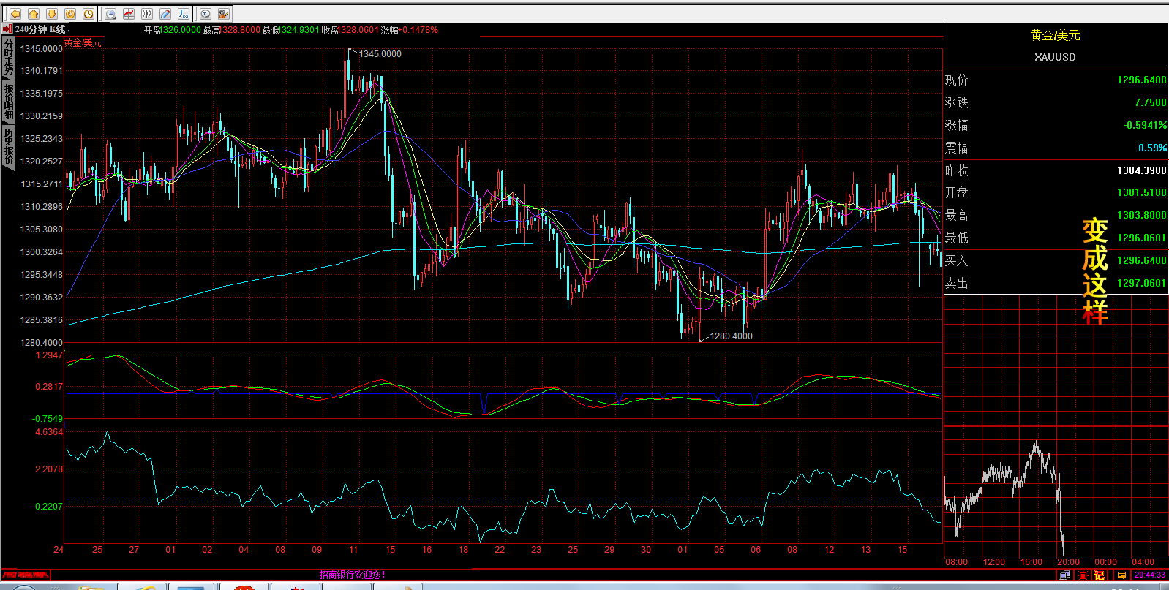Click the 昨收 value 1304.3900

tap(1141, 170)
